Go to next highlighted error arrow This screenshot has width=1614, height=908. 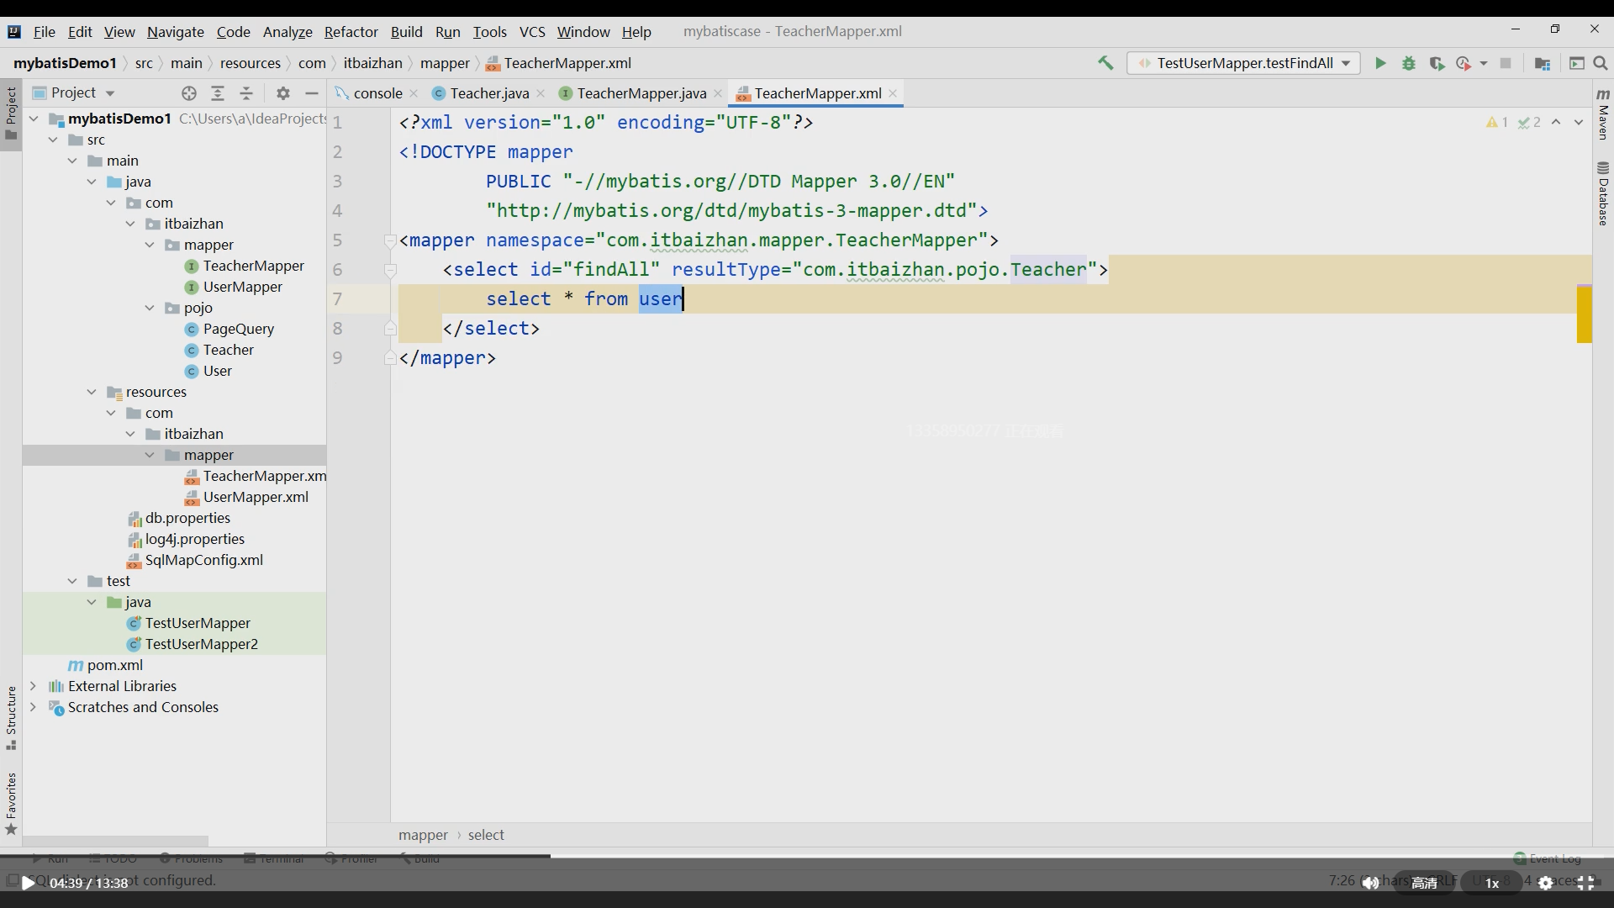pyautogui.click(x=1579, y=123)
